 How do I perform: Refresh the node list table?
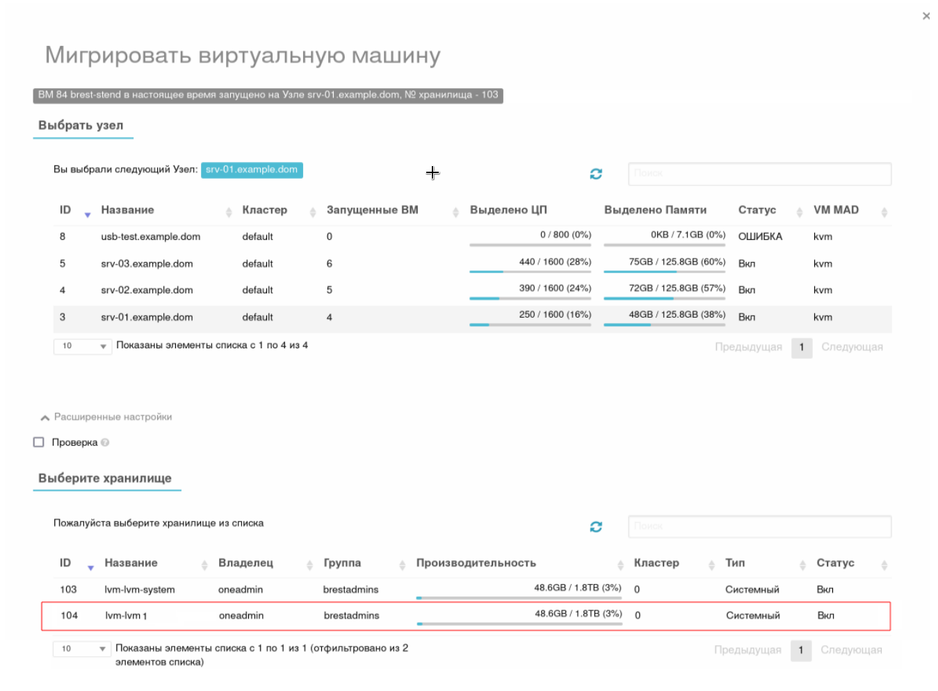pyautogui.click(x=596, y=174)
